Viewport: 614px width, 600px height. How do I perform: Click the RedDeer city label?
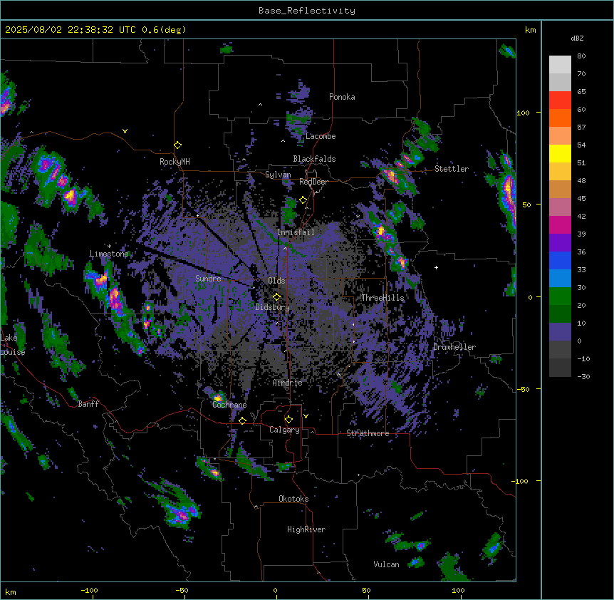(x=313, y=182)
